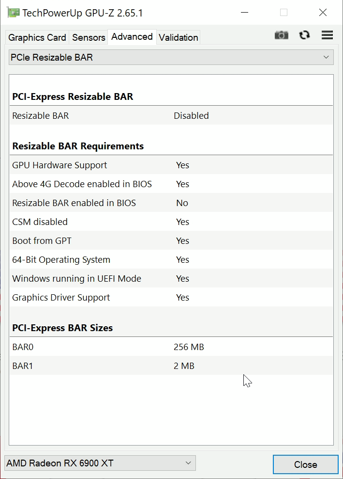Image resolution: width=343 pixels, height=479 pixels.
Task: Expand the PCIe Resizable BAR dropdown
Action: [x=171, y=58]
